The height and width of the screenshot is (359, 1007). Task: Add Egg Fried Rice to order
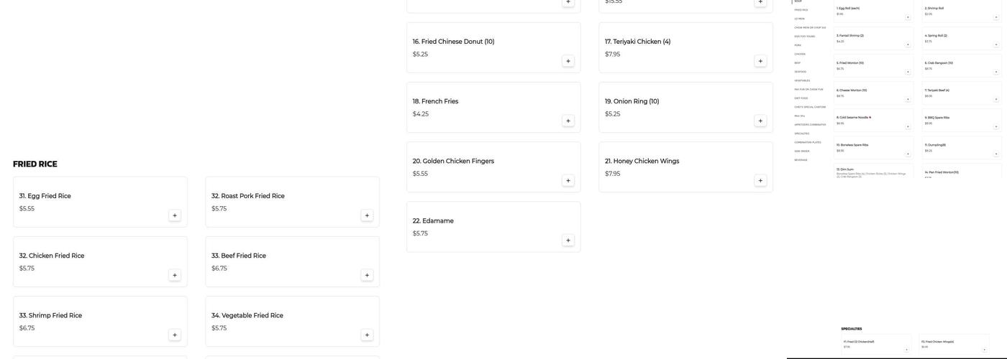pyautogui.click(x=175, y=215)
